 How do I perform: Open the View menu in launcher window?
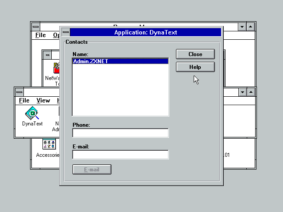pyautogui.click(x=43, y=100)
